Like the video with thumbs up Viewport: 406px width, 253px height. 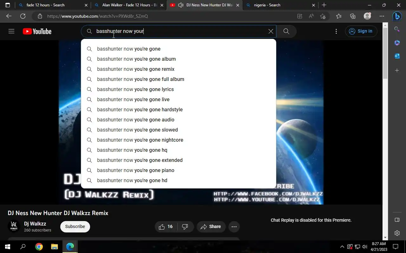[166, 226]
